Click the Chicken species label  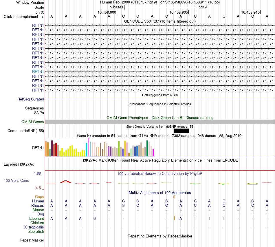(x=37, y=223)
